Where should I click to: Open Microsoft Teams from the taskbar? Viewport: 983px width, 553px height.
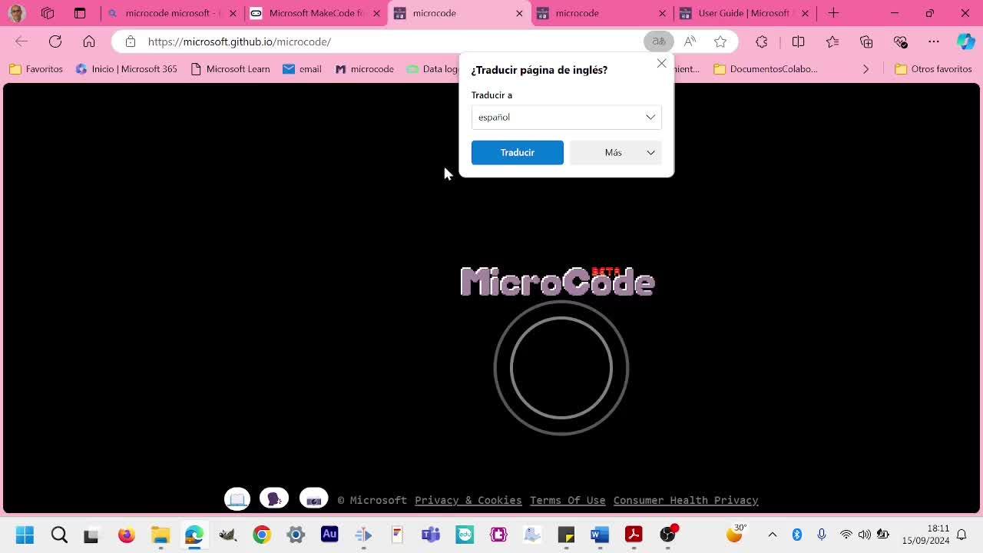(x=431, y=535)
